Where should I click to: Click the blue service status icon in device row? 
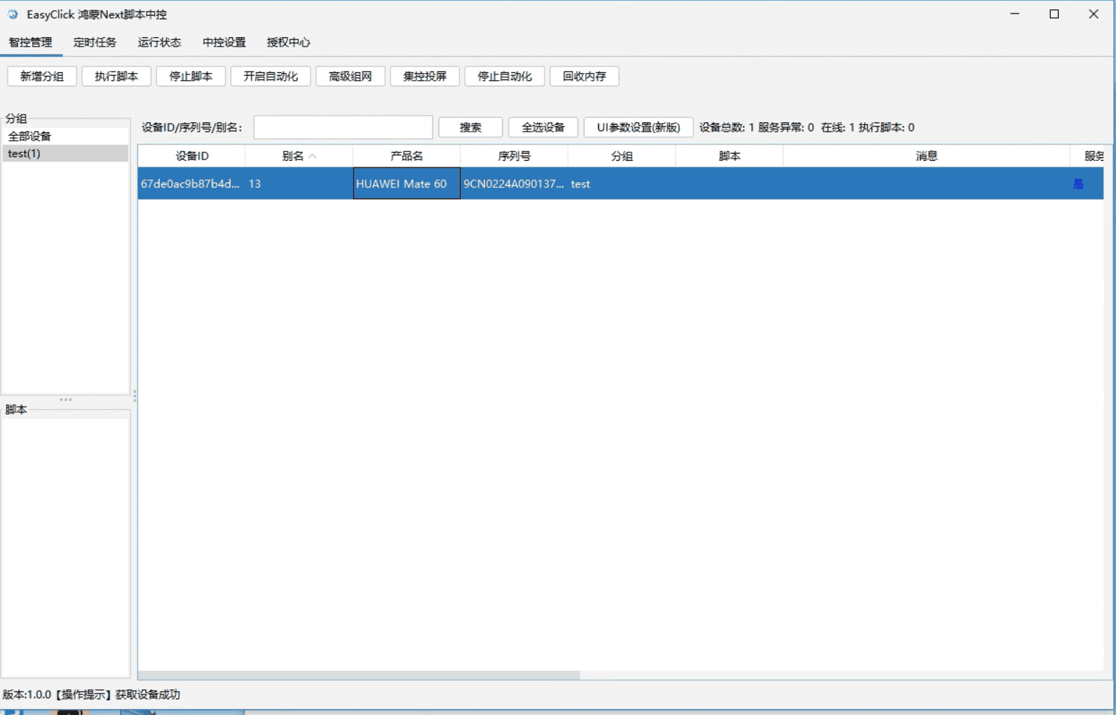[x=1078, y=184]
